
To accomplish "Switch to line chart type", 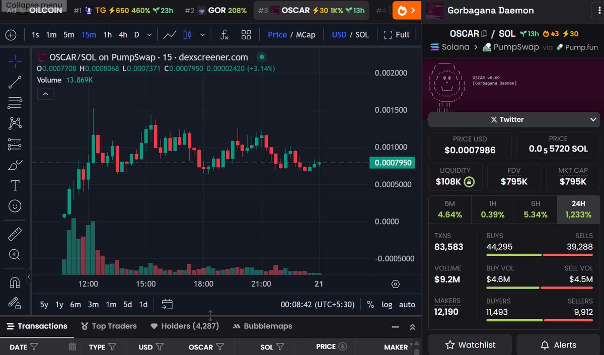I will coord(170,35).
